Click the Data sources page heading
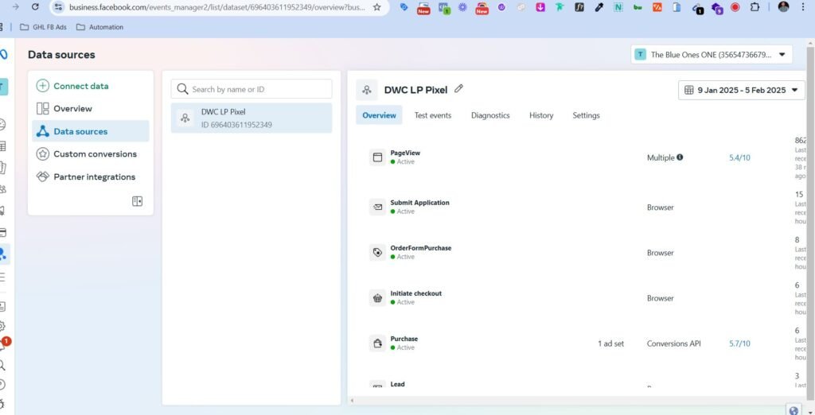 (61, 55)
